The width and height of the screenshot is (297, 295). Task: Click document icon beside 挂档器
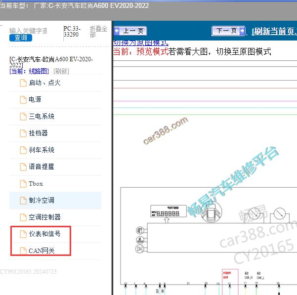23,133
